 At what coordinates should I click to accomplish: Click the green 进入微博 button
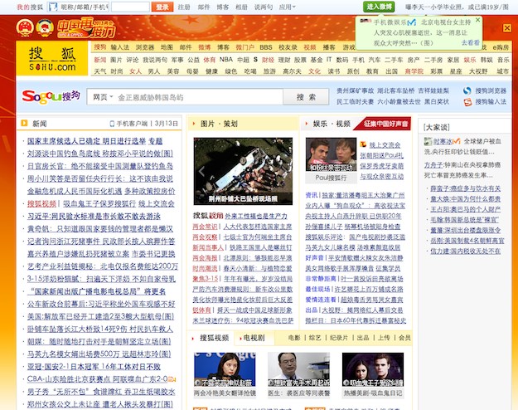pyautogui.click(x=379, y=7)
